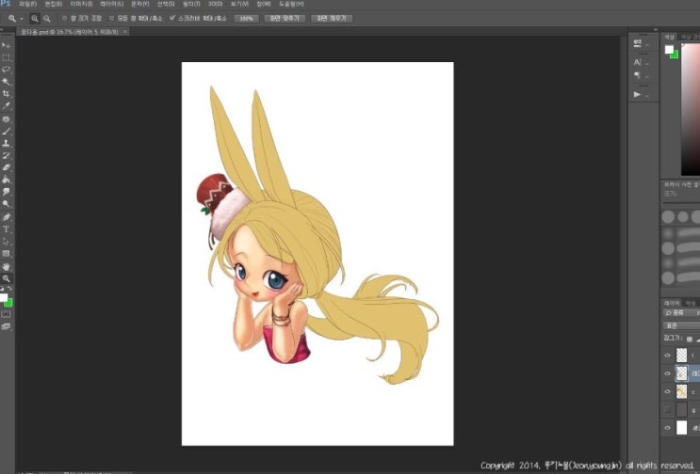Click the Fill Screen button
Screen dimensions: 700x474
(332, 19)
